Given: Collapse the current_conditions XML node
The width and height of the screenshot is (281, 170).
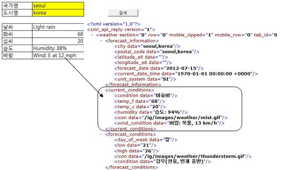Looking at the screenshot, I should 101,90.
